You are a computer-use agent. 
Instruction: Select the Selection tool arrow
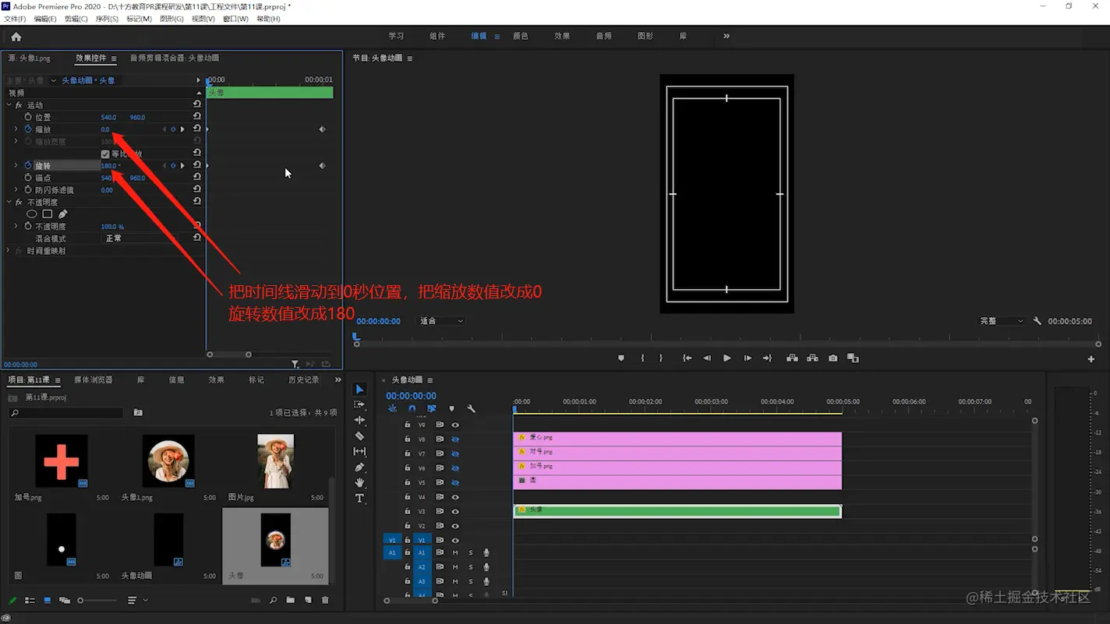coord(359,390)
